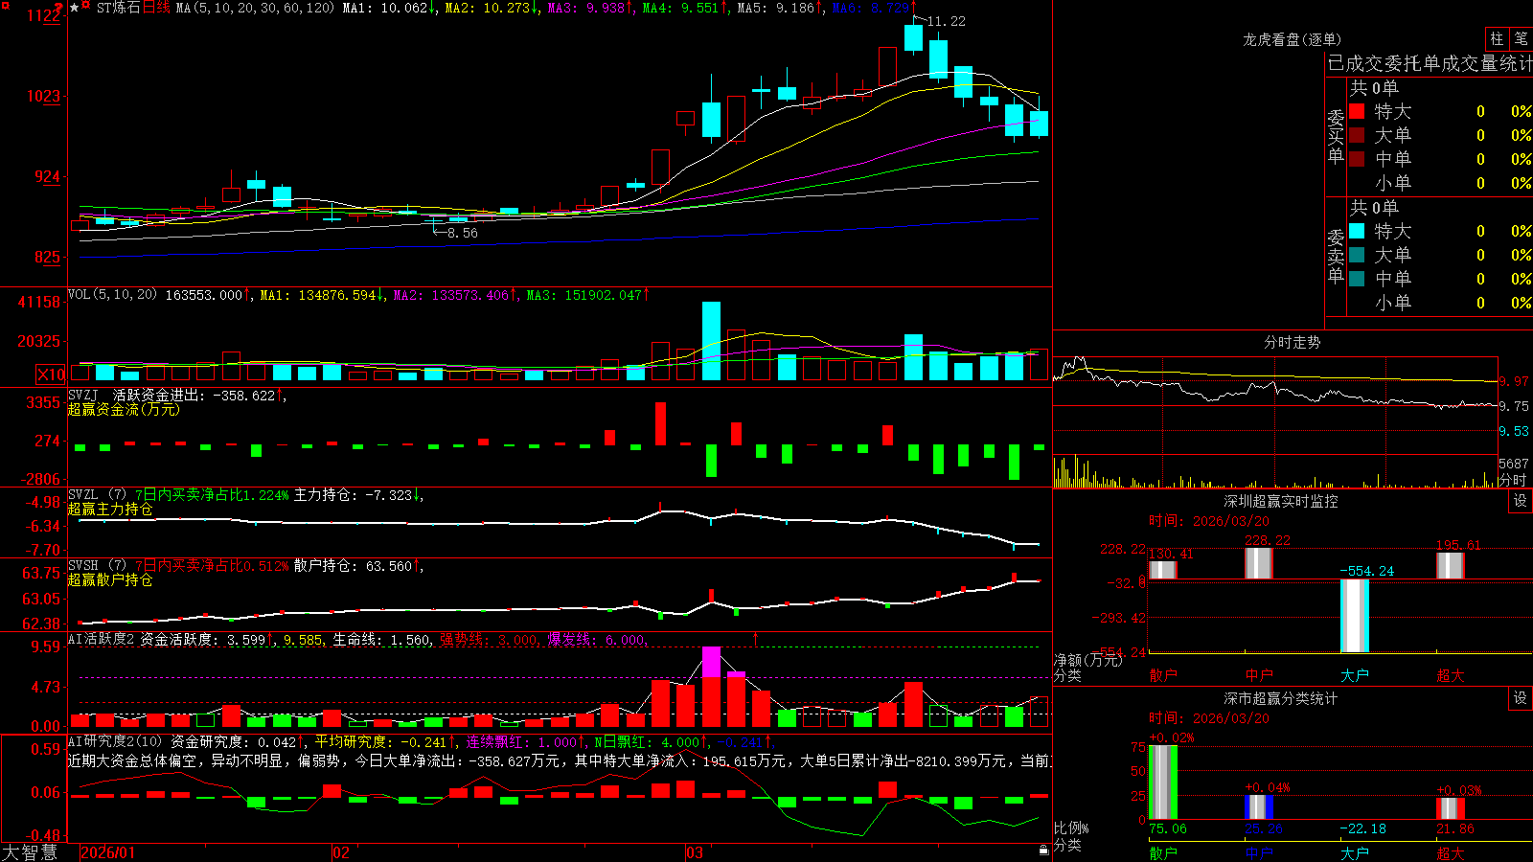Switch order view to 柱 mode

pos(1497,39)
